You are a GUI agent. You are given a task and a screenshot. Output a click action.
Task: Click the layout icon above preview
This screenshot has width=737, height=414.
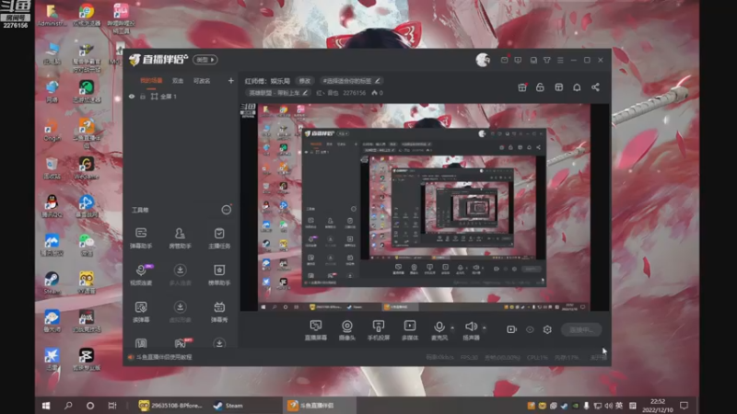(558, 87)
